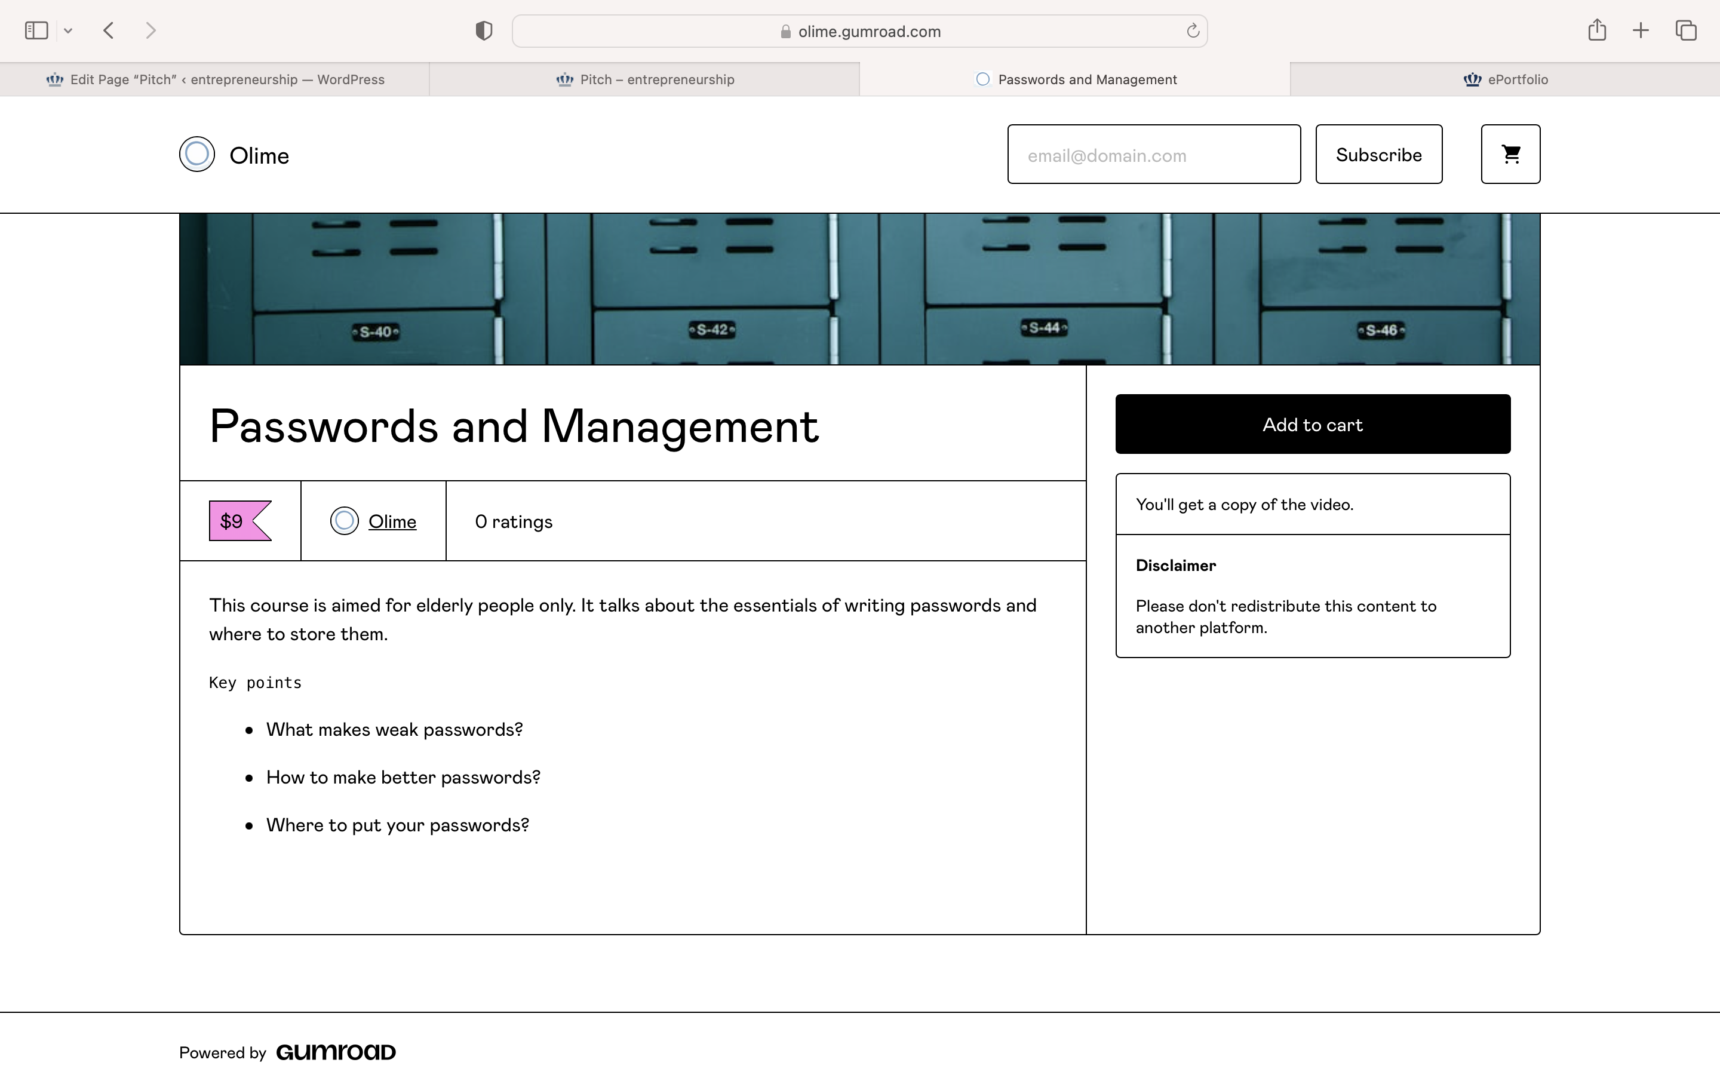1720x1075 pixels.
Task: Reload the page in the address bar
Action: 1193,30
